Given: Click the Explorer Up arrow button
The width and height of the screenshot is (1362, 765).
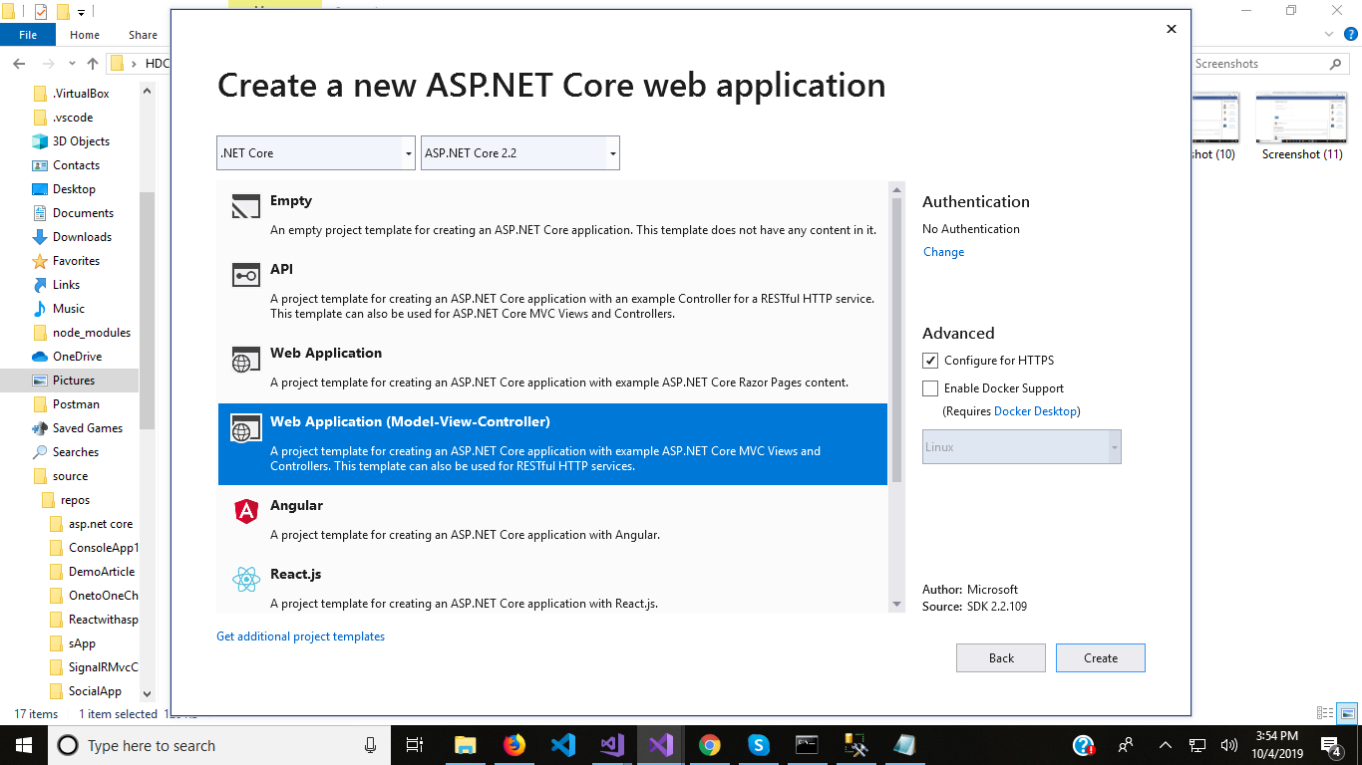Looking at the screenshot, I should pyautogui.click(x=93, y=64).
